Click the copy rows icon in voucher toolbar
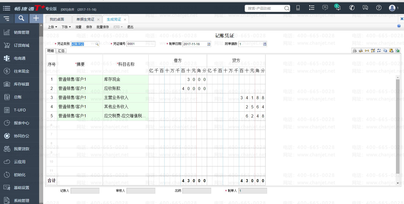 point(385,50)
